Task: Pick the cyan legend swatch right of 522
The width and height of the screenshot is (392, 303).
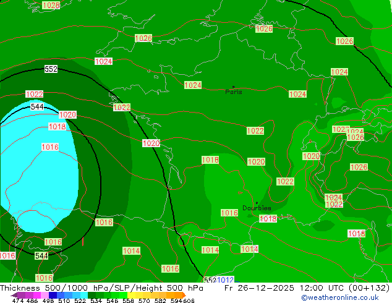Action: click(84, 295)
